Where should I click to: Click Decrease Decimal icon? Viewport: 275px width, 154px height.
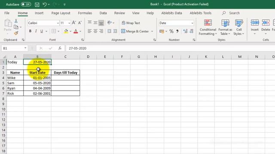[x=191, y=31]
